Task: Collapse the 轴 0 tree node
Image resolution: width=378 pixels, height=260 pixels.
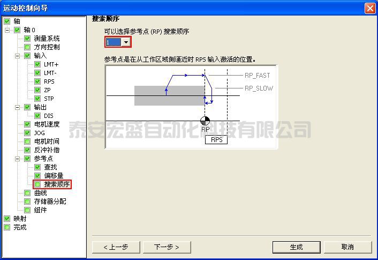Action: 7,30
